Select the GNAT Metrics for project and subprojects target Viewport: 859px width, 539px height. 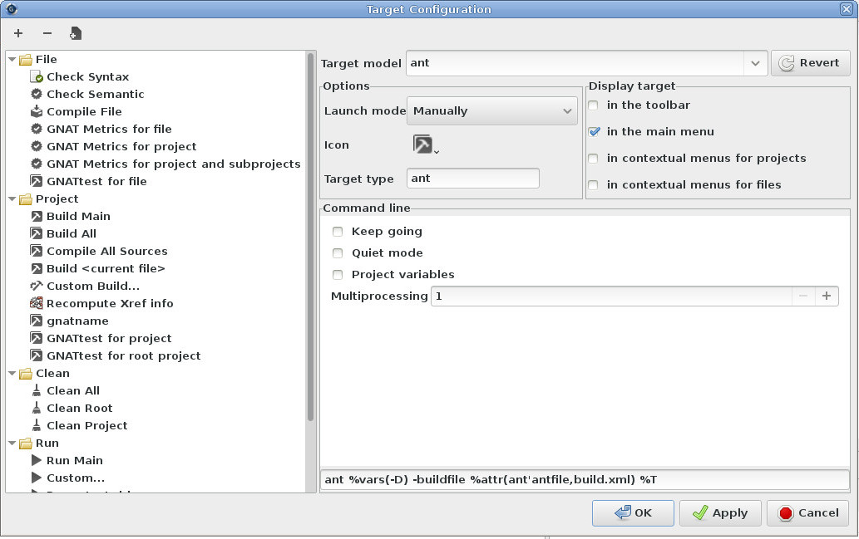tap(173, 164)
